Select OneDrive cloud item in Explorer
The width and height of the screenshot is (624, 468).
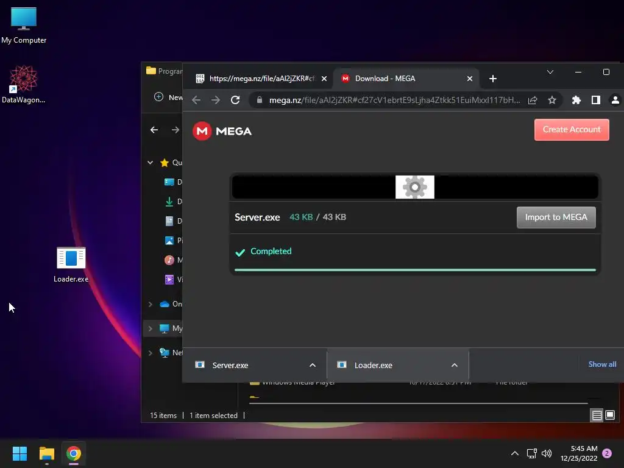pos(171,304)
